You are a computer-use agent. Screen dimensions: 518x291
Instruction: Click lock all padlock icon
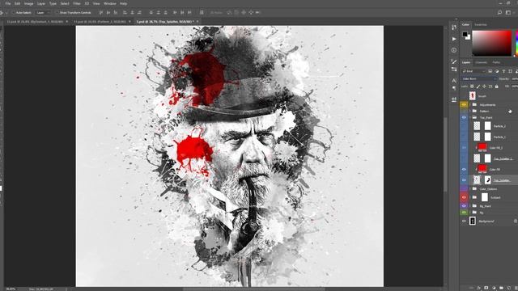(496, 86)
